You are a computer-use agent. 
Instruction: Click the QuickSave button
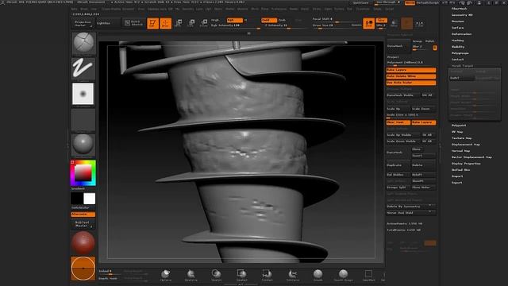point(360,3)
